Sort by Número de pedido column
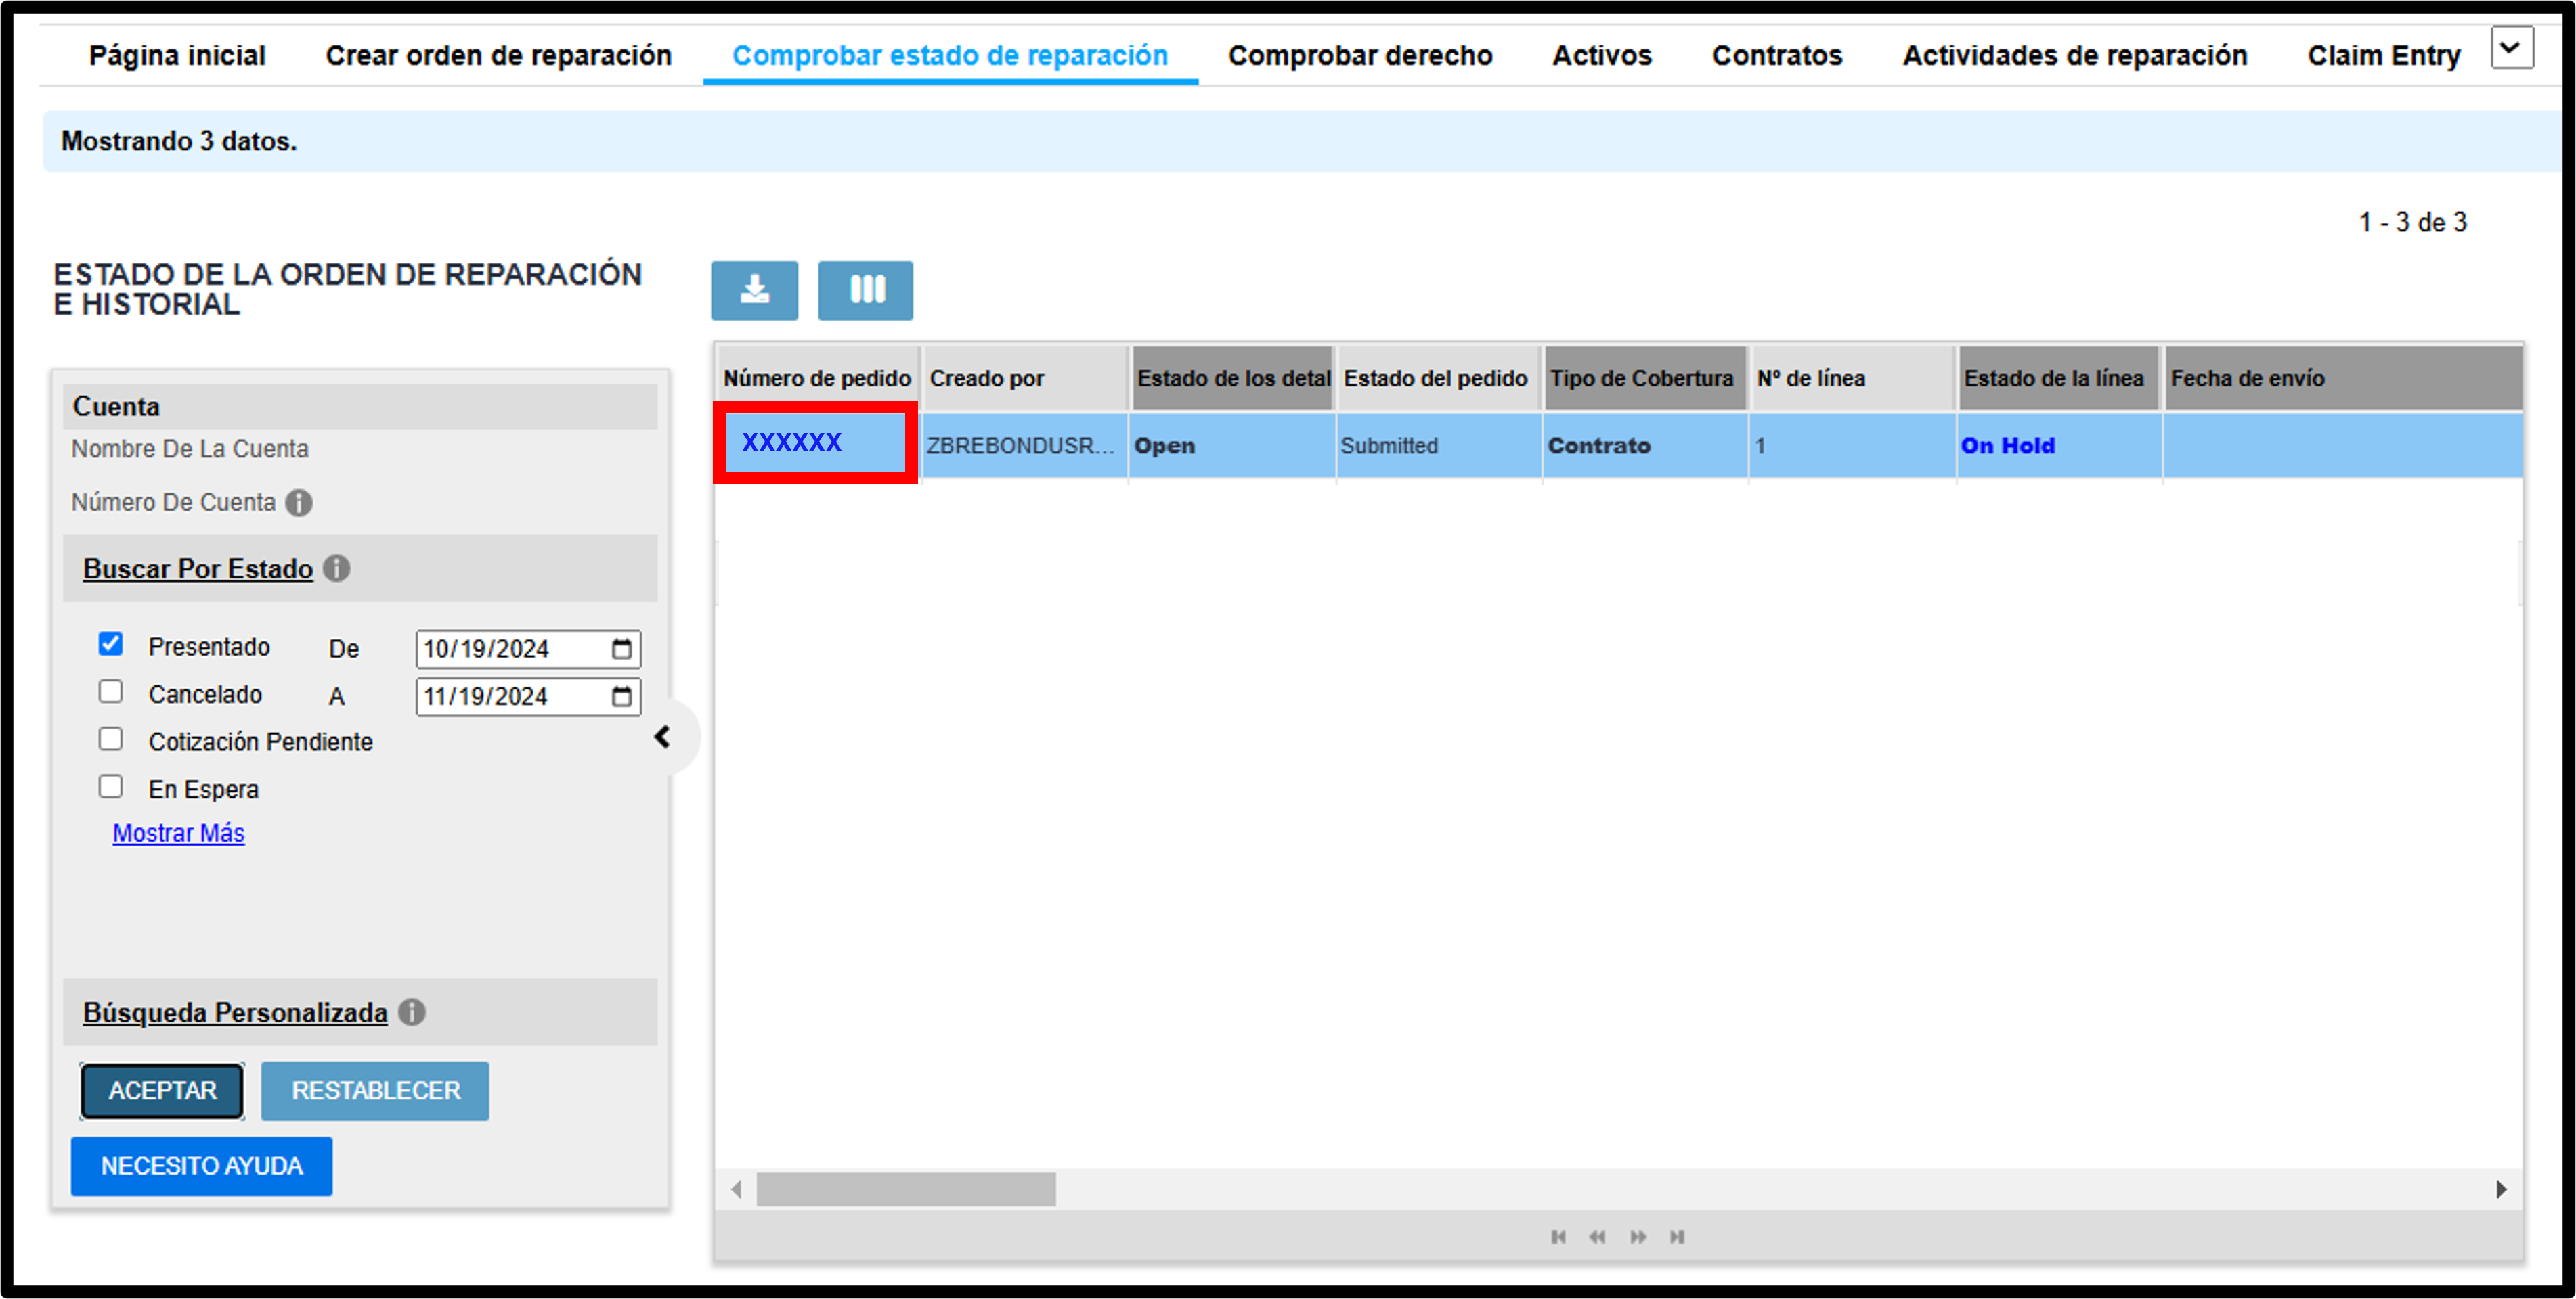2576x1299 pixels. point(817,378)
